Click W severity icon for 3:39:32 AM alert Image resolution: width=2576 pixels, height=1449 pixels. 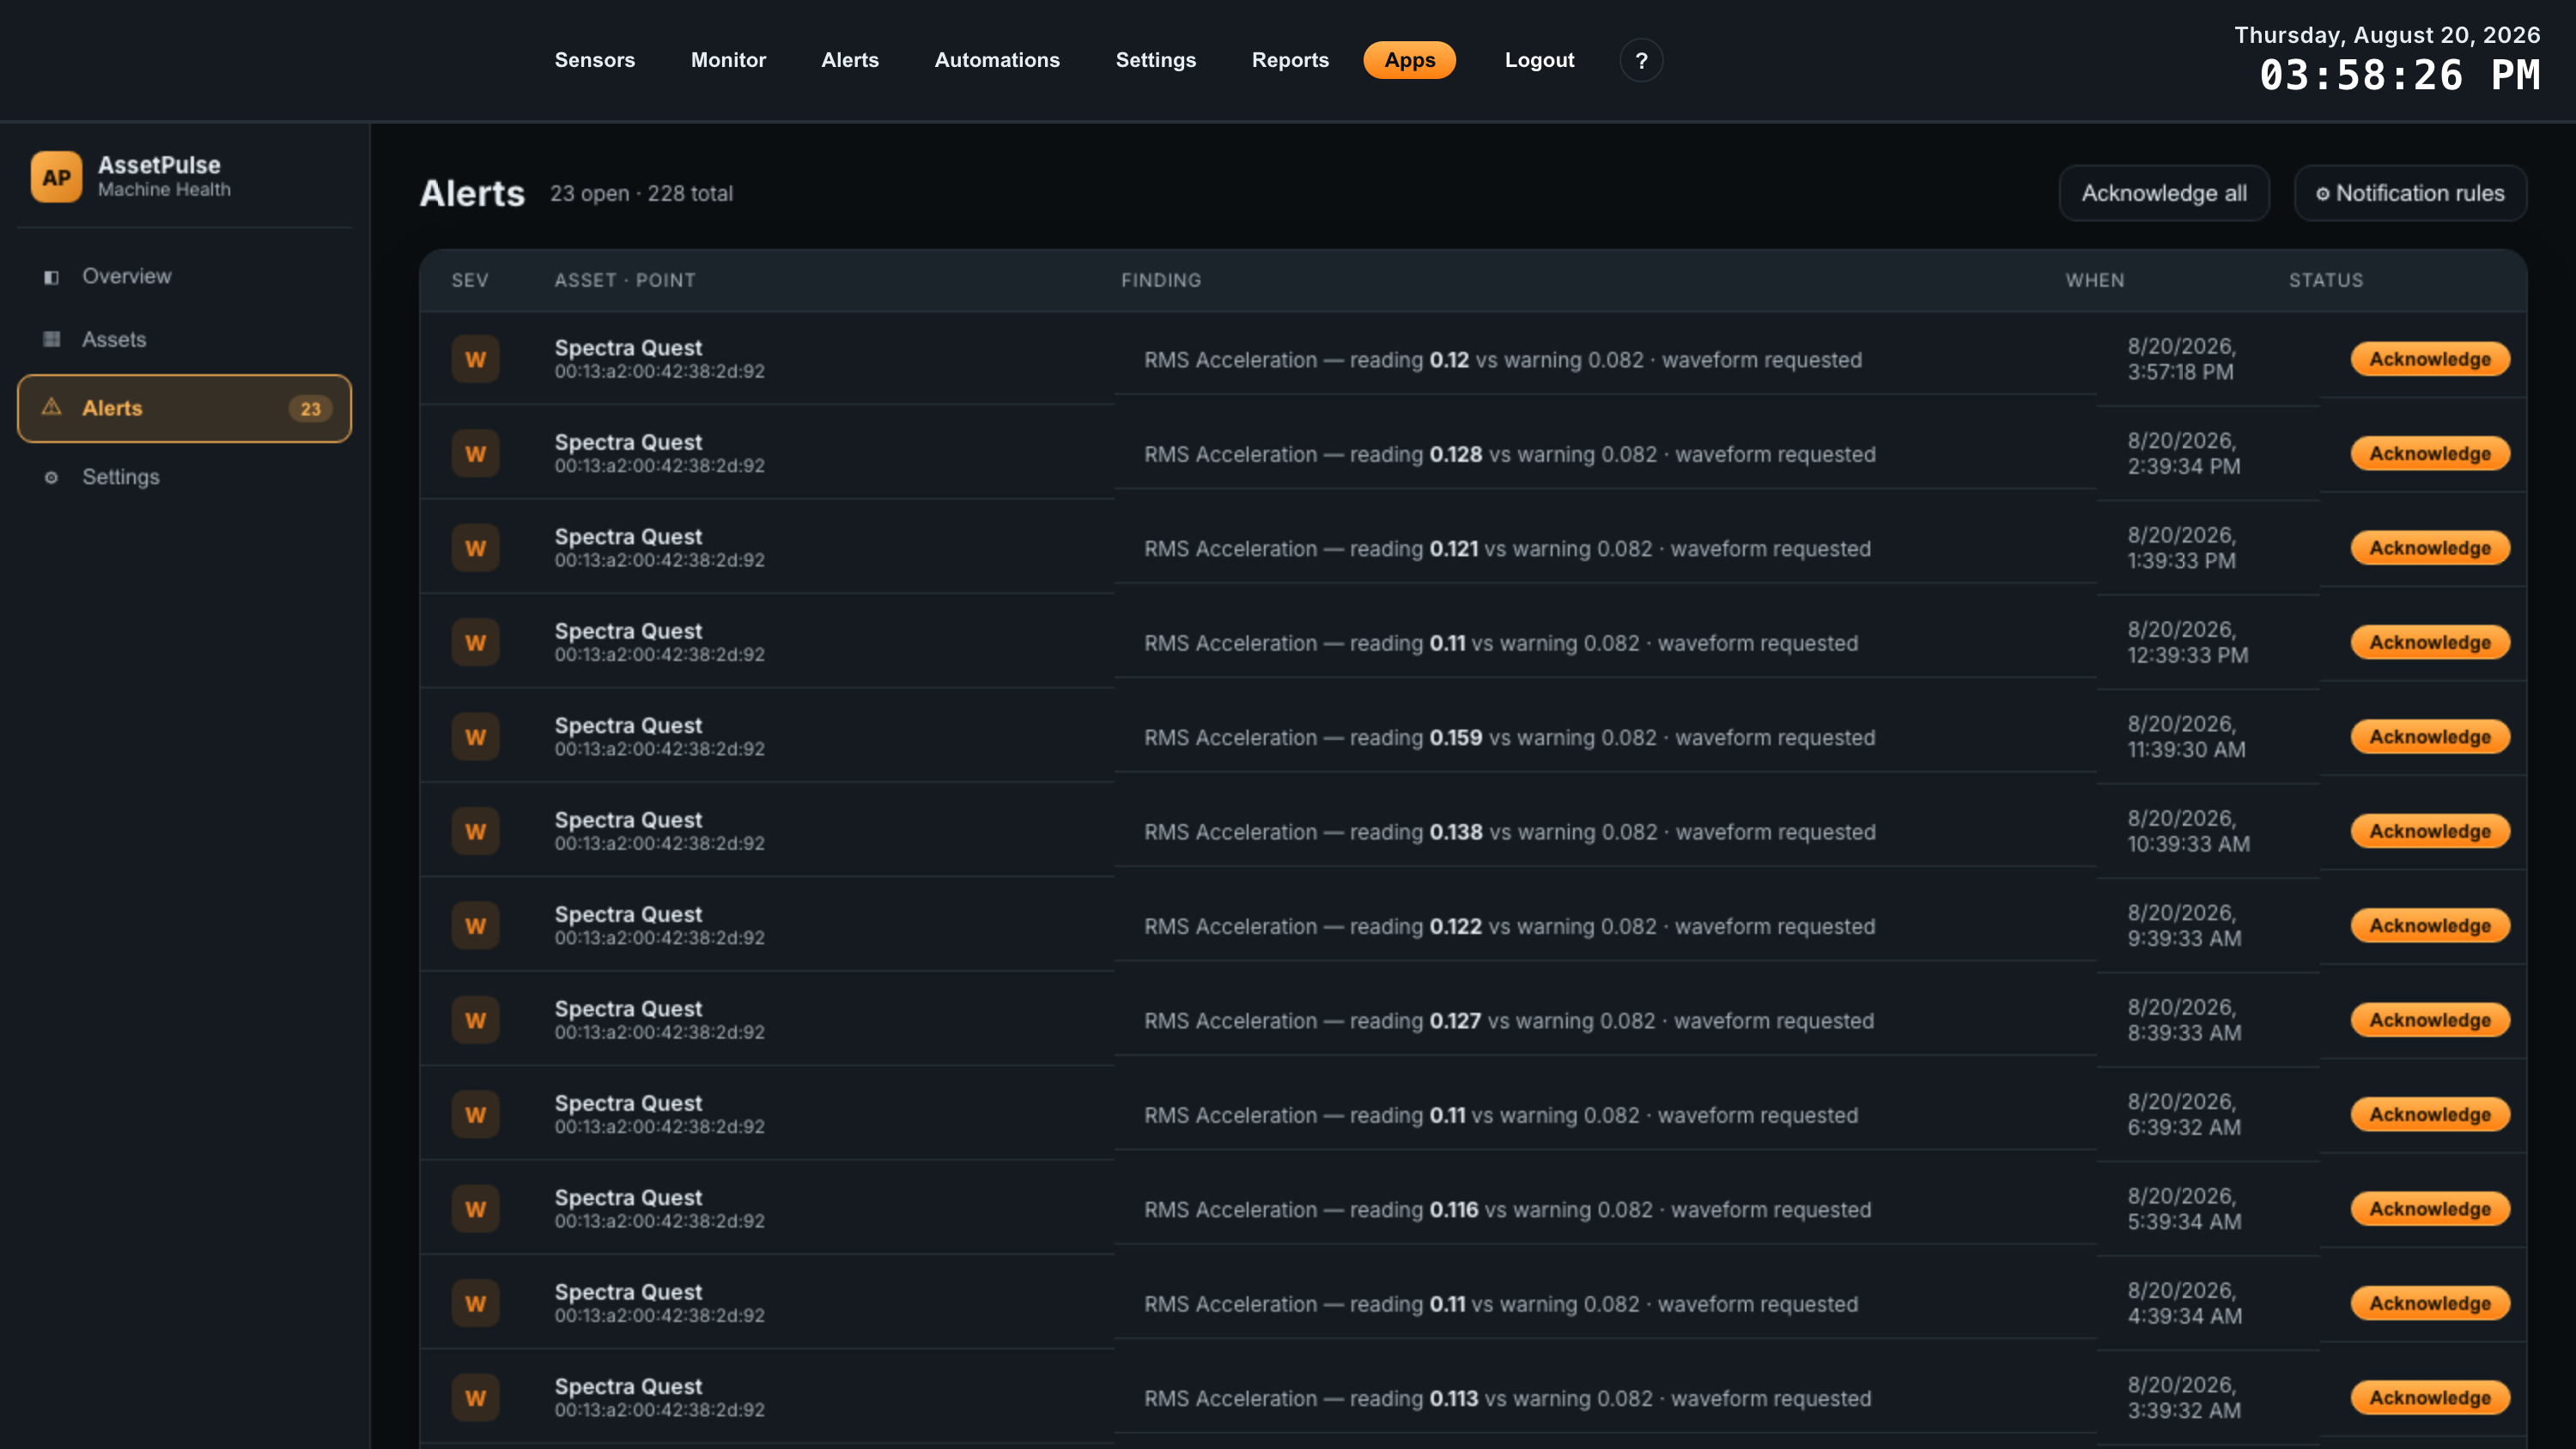475,1398
